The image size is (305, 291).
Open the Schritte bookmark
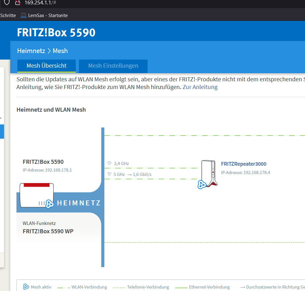tap(8, 15)
